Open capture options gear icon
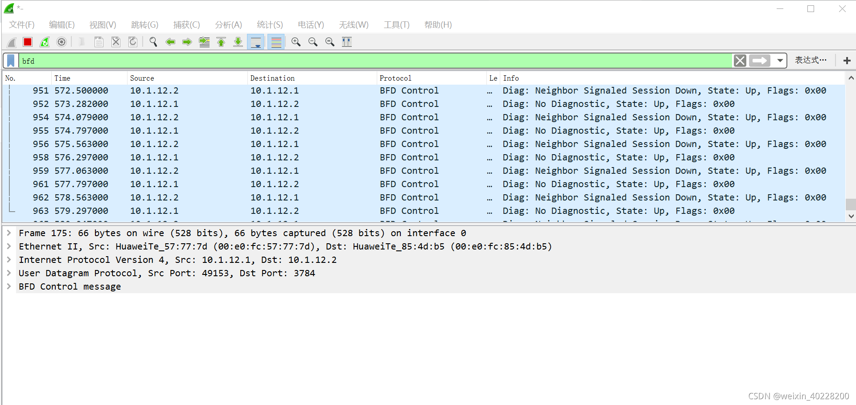The image size is (856, 405). pos(62,42)
